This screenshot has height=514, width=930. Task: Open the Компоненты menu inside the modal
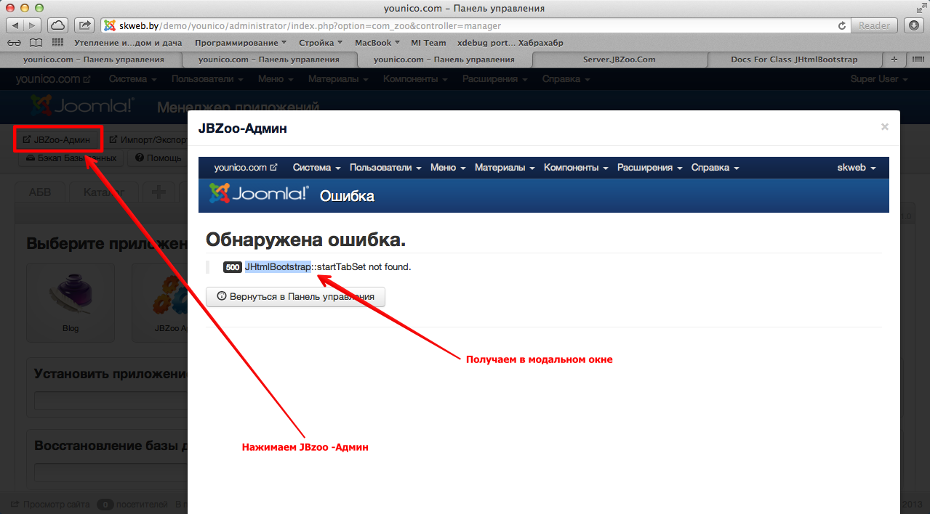coord(576,168)
